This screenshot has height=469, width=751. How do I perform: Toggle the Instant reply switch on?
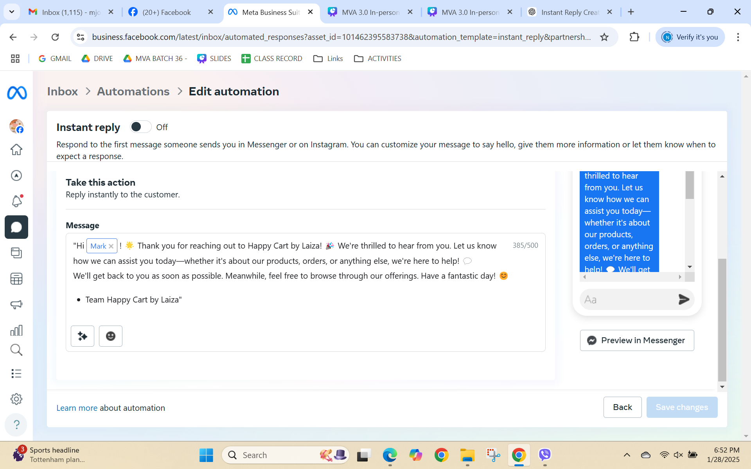click(140, 127)
